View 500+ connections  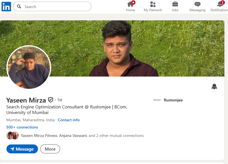[22, 127]
